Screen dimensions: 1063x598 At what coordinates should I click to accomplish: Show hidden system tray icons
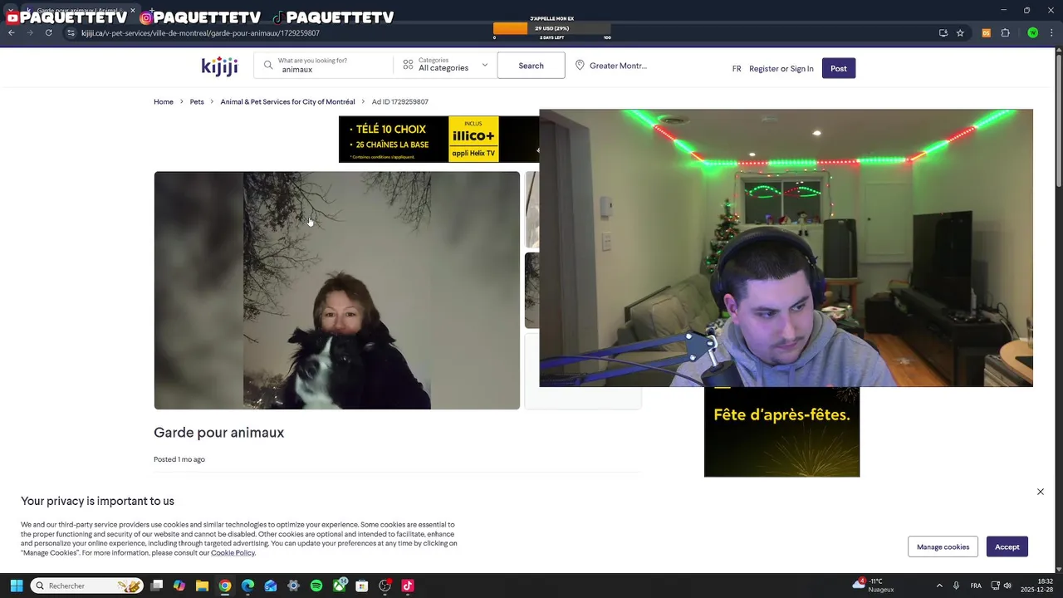[x=939, y=586]
